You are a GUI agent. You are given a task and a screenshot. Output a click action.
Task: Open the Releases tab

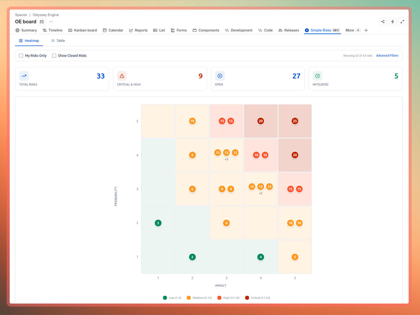pyautogui.click(x=288, y=30)
